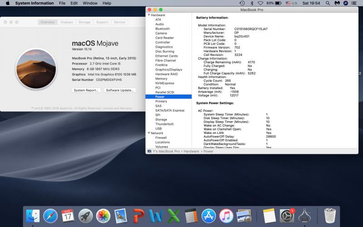
Task: Open Spotlight search magnifier
Action: click(328, 3)
